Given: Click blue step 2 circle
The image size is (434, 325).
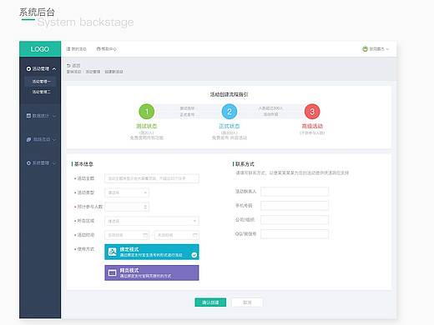Looking at the screenshot, I should (230, 112).
